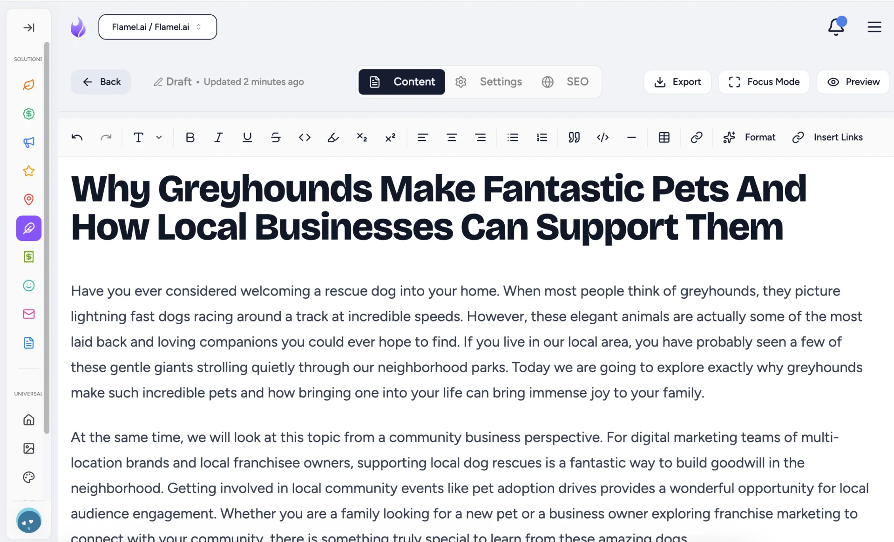Select the highlighter tool
The width and height of the screenshot is (894, 542).
(333, 137)
